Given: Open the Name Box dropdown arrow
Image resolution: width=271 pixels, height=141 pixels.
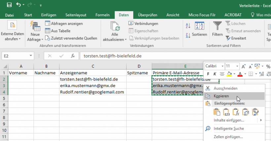Looking at the screenshot, I should (x=31, y=56).
